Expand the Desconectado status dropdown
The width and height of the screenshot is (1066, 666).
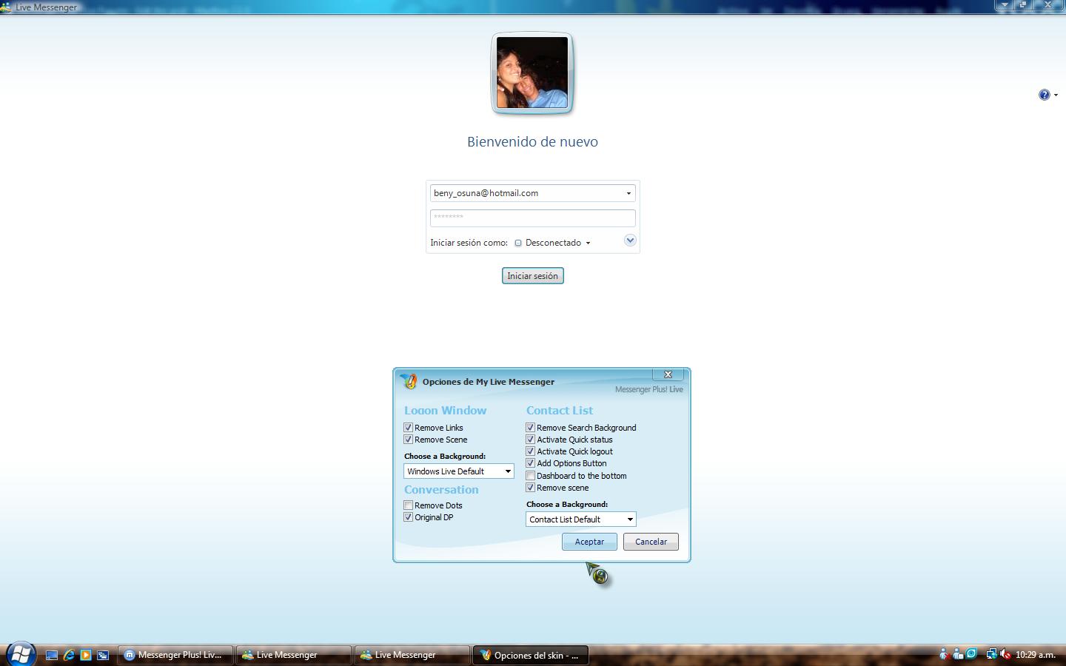pos(588,243)
